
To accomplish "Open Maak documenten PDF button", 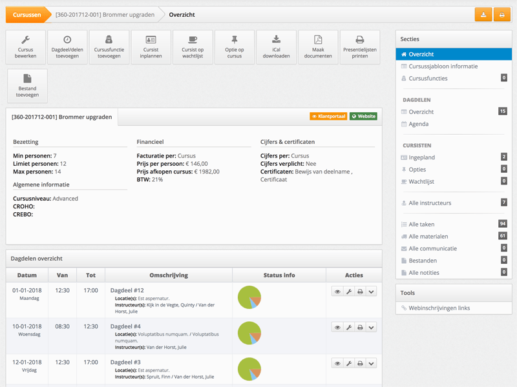I will 318,47.
